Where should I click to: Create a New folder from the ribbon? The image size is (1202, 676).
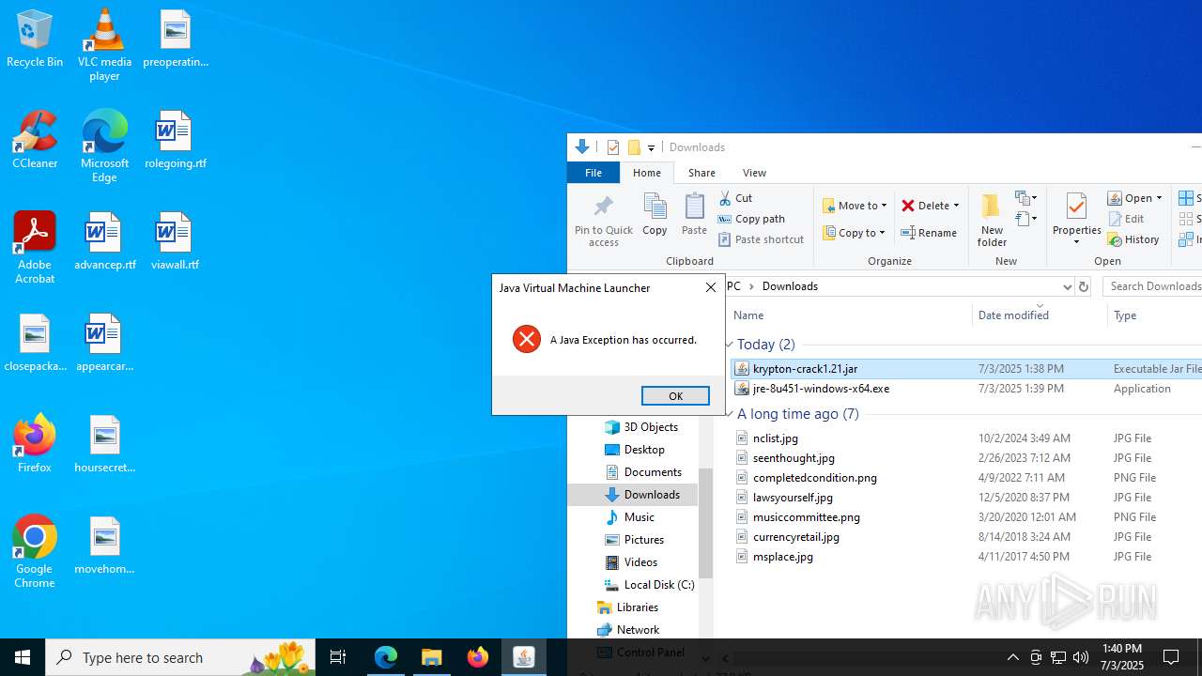(992, 220)
